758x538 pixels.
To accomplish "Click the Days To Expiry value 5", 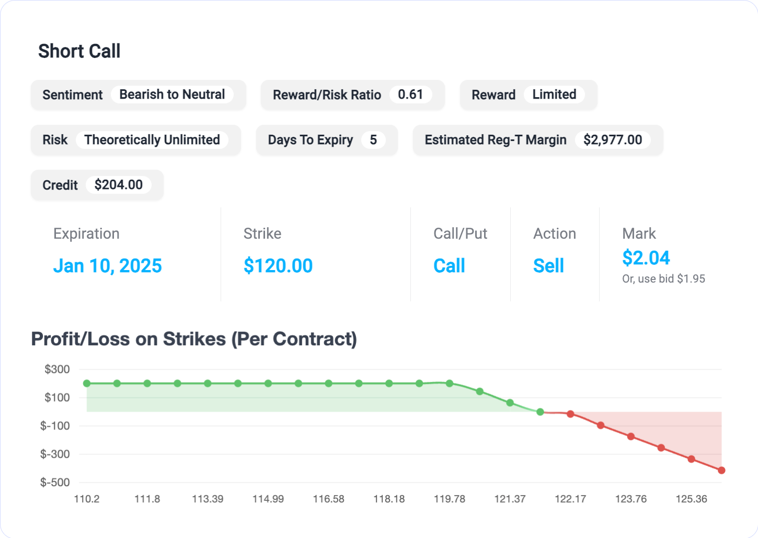I will (374, 139).
